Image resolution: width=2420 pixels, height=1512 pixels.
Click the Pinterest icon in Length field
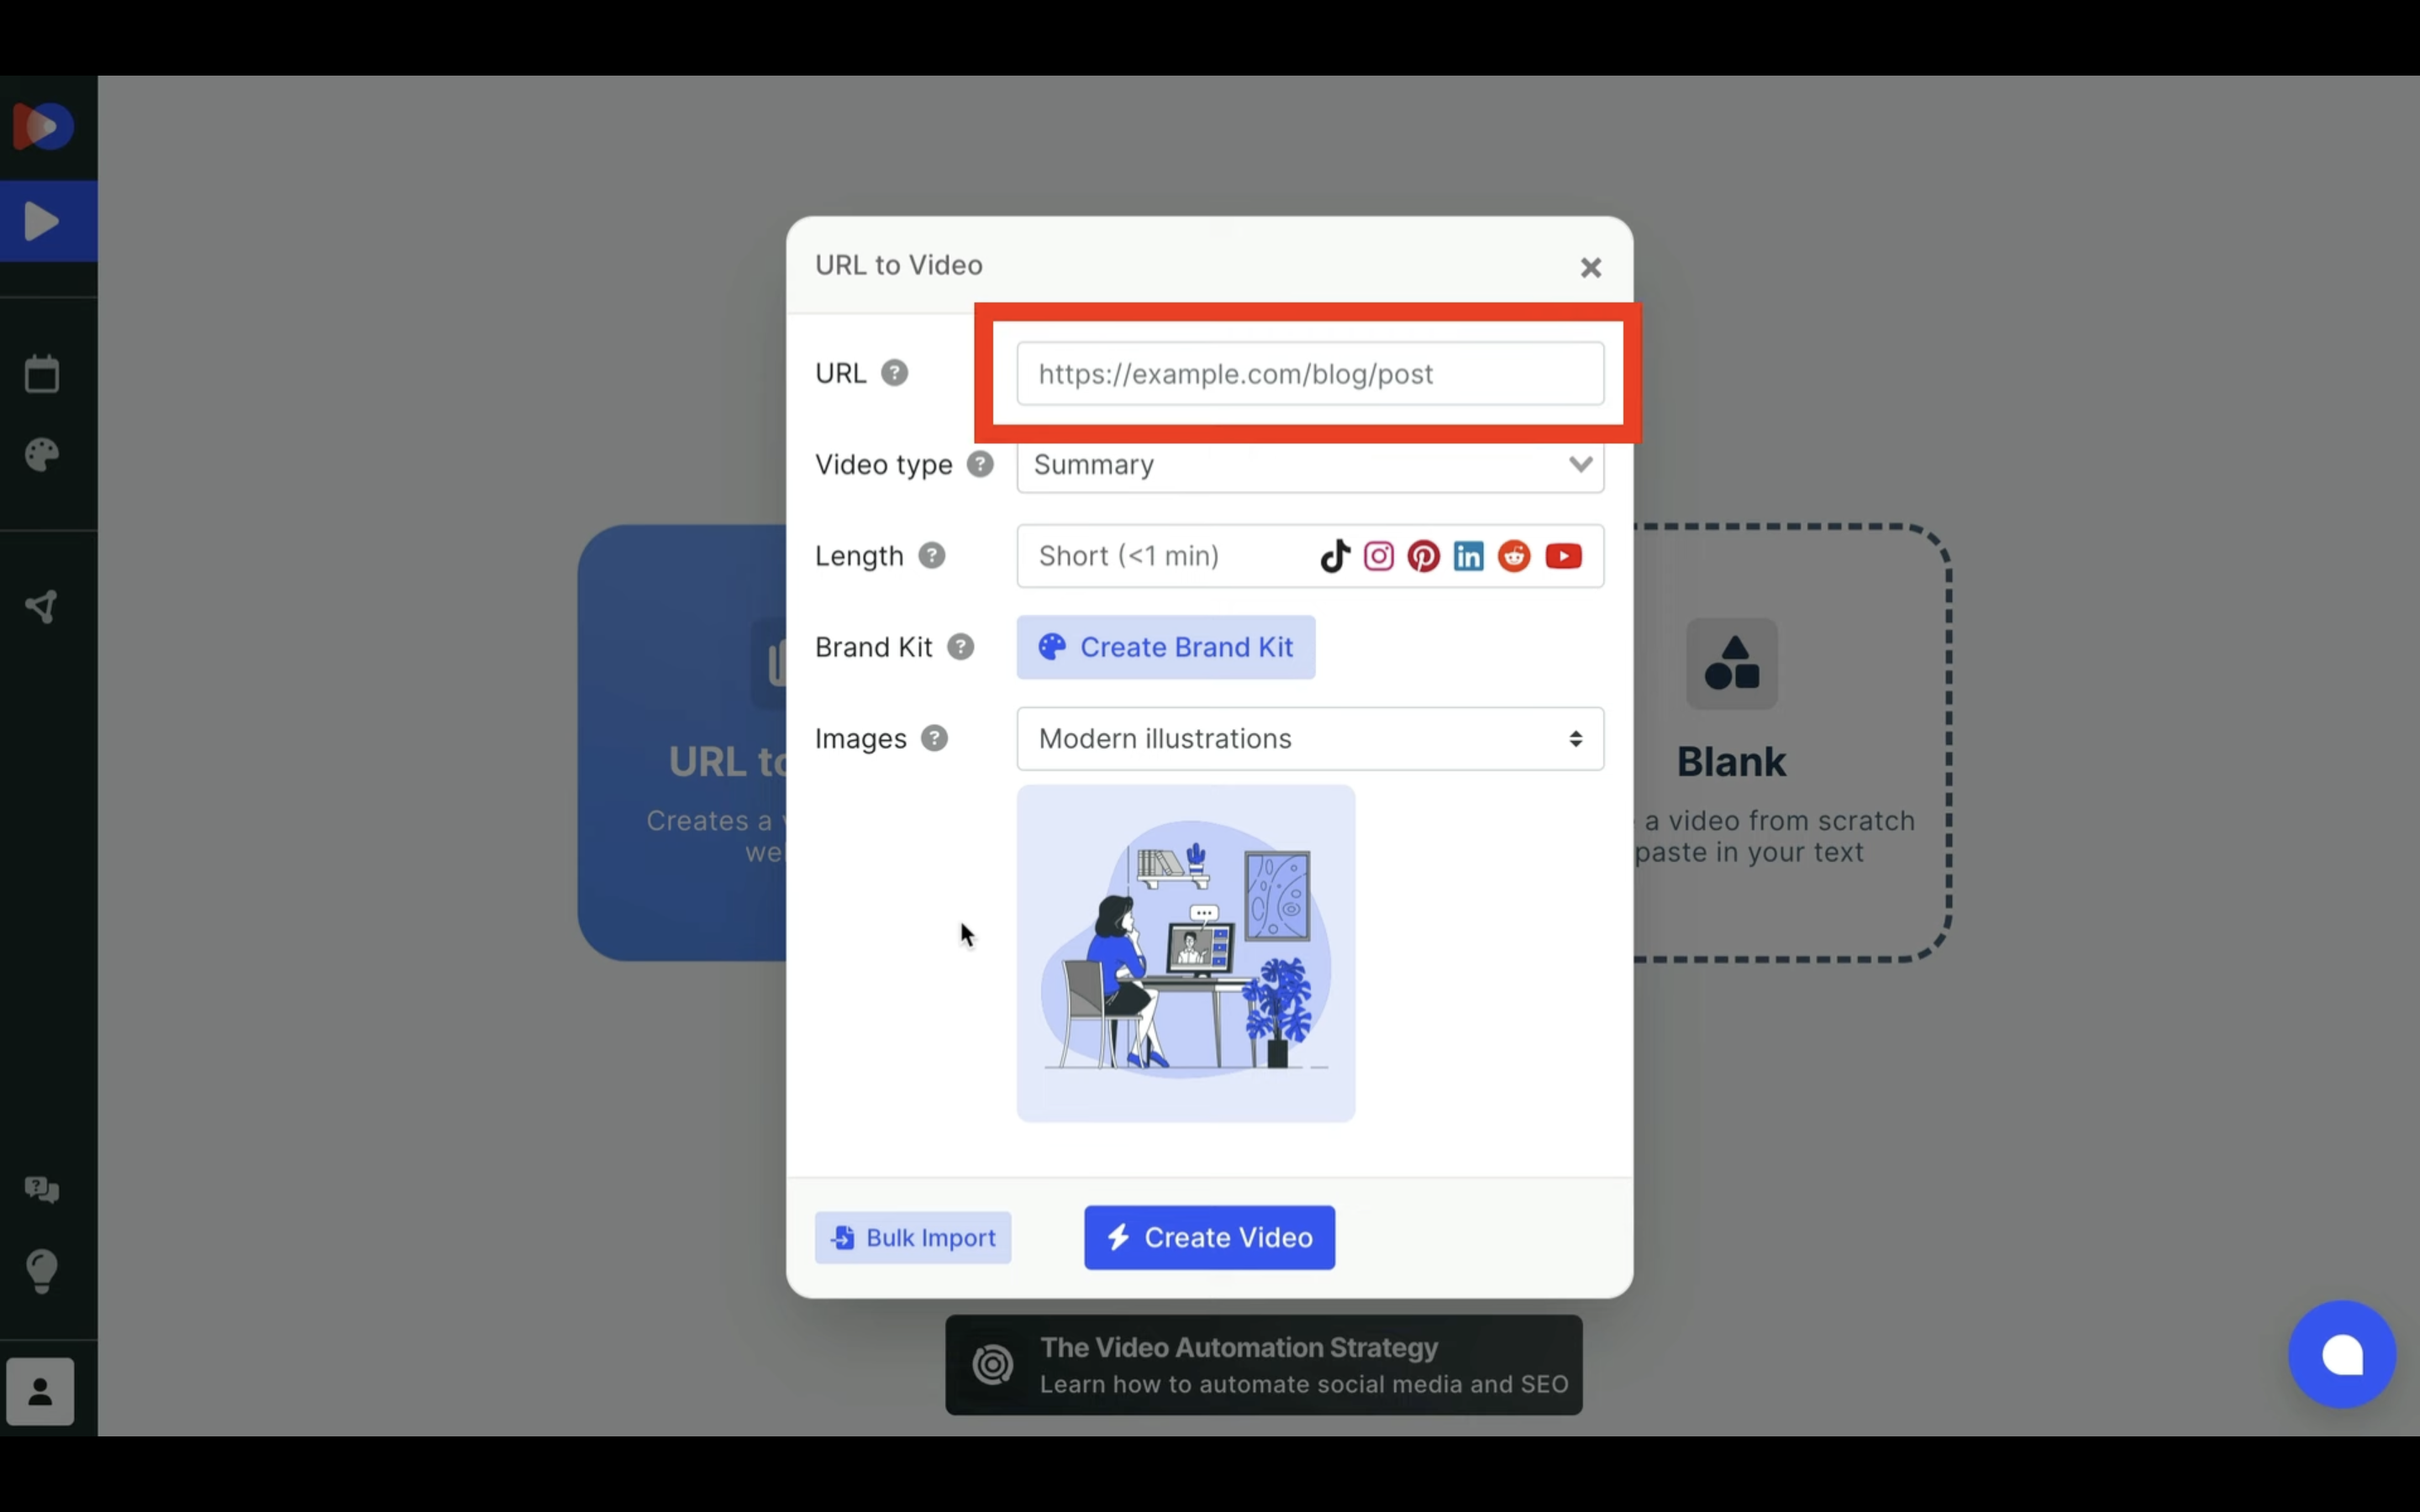tap(1423, 556)
